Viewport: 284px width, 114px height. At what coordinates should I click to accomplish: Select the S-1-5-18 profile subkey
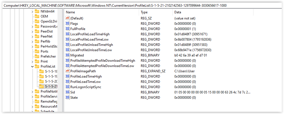click(x=51, y=71)
